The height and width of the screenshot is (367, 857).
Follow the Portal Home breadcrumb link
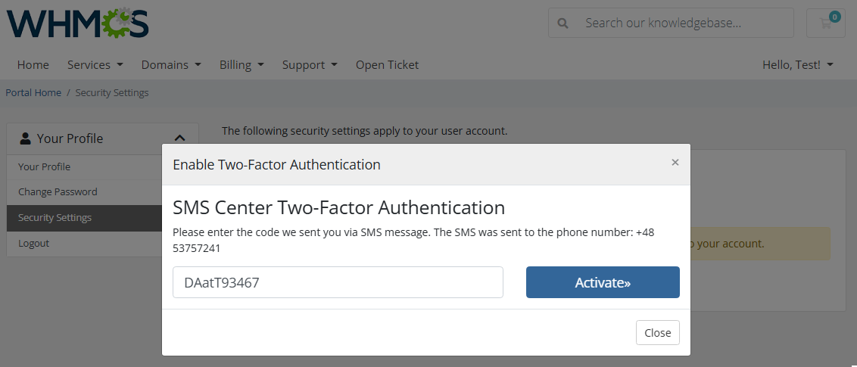point(33,93)
